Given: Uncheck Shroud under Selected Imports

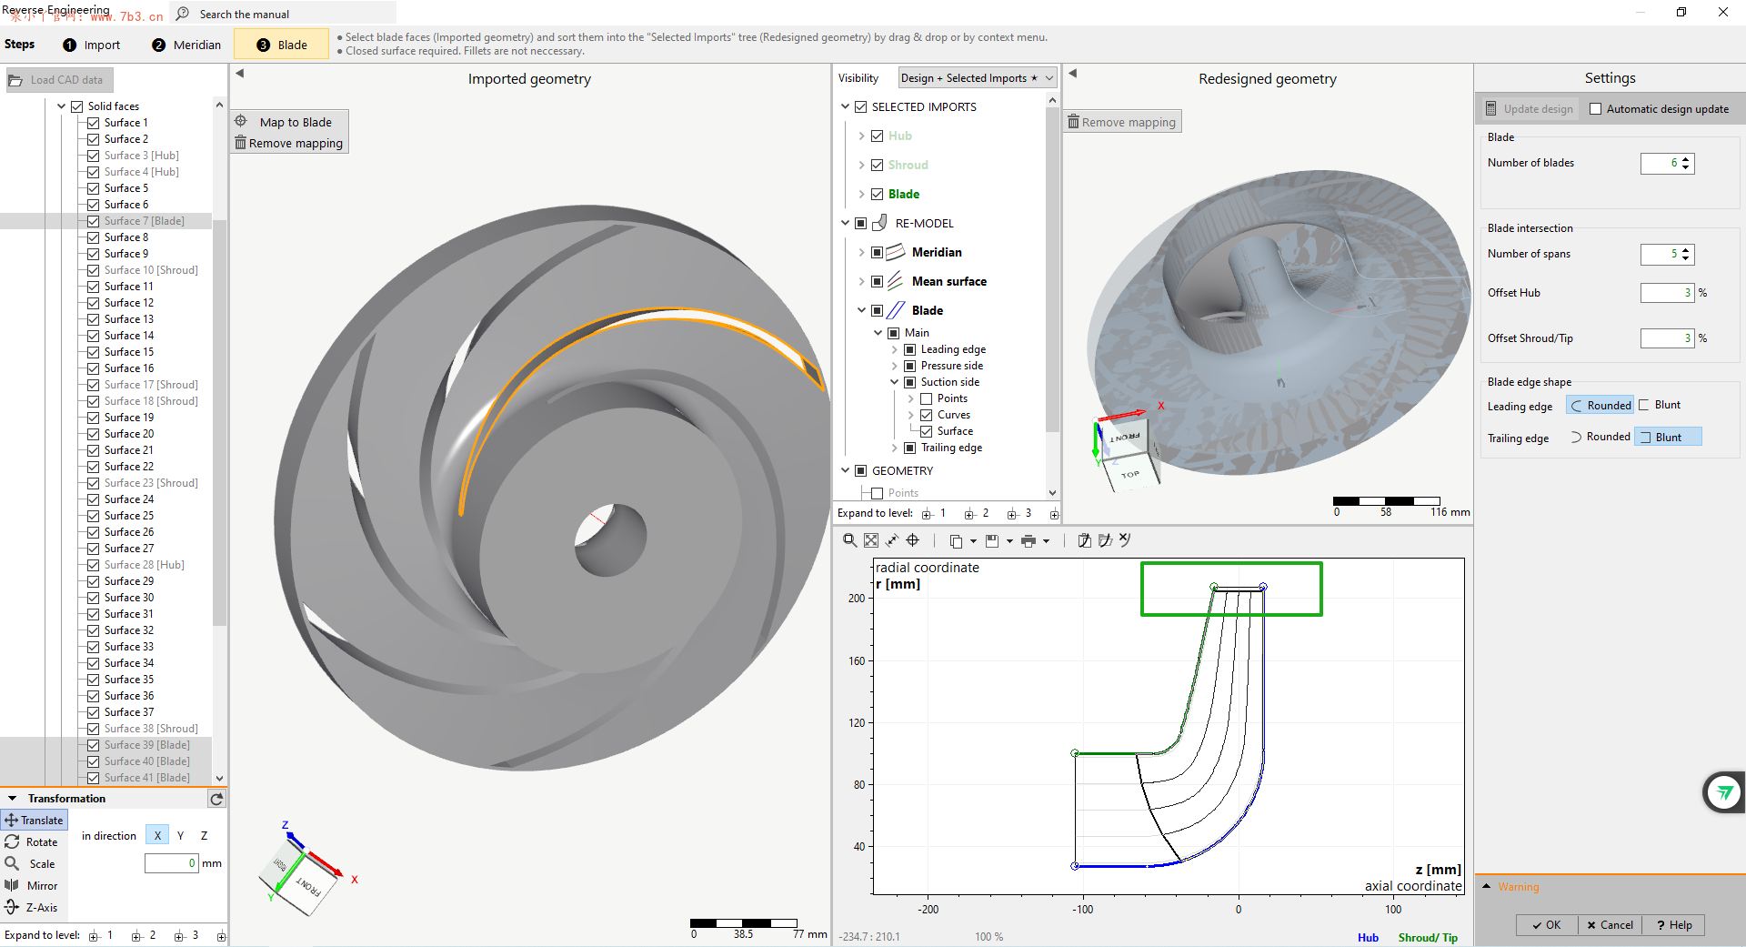Looking at the screenshot, I should pos(878,166).
